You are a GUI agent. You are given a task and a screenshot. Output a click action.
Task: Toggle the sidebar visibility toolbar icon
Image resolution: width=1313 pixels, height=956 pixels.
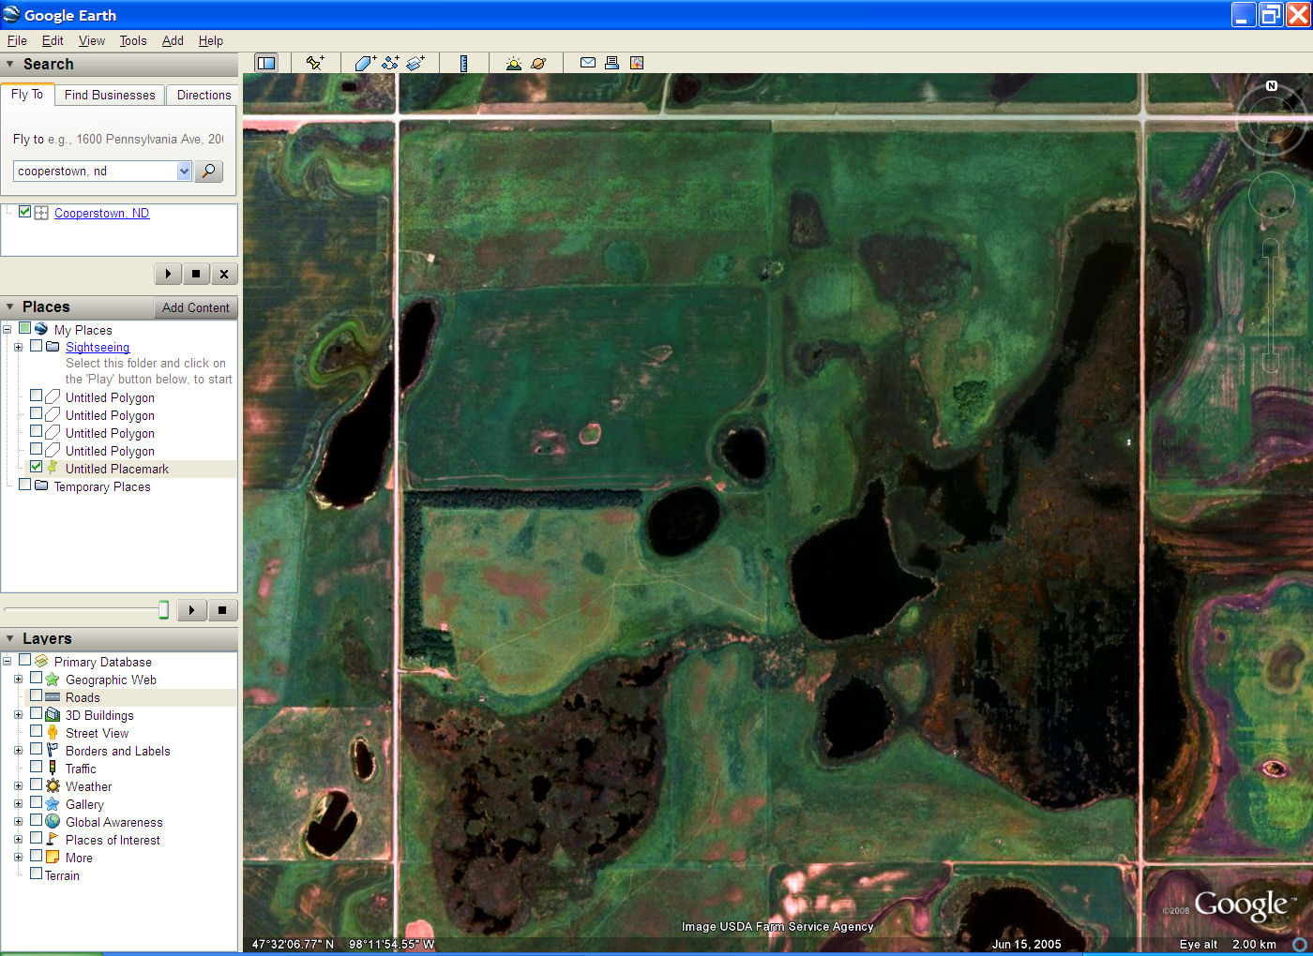click(266, 63)
